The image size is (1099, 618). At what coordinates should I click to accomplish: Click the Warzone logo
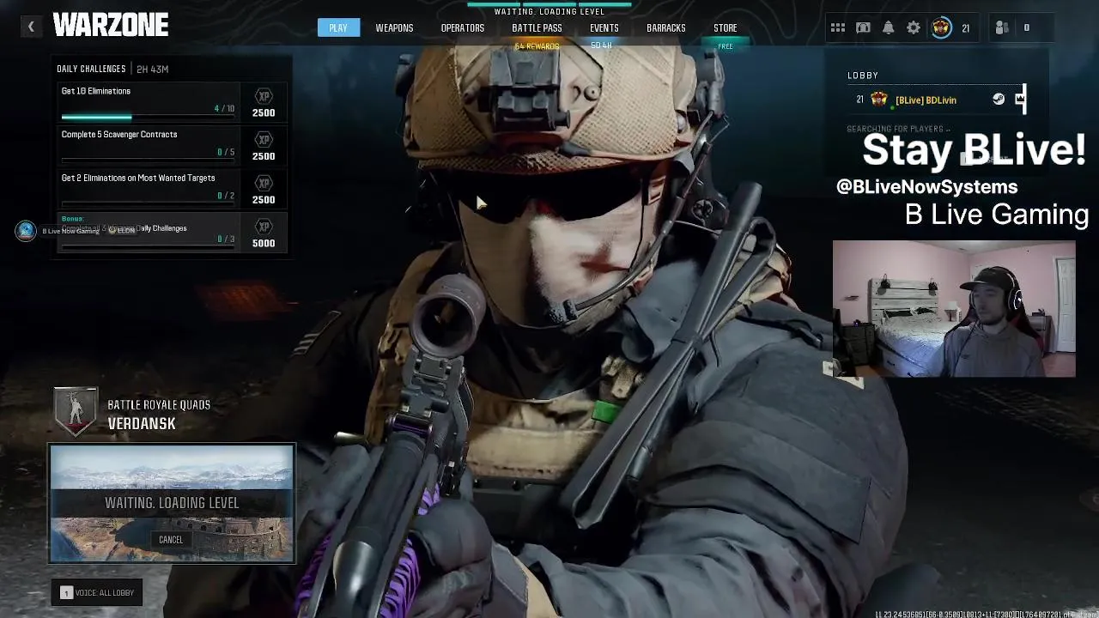click(111, 26)
